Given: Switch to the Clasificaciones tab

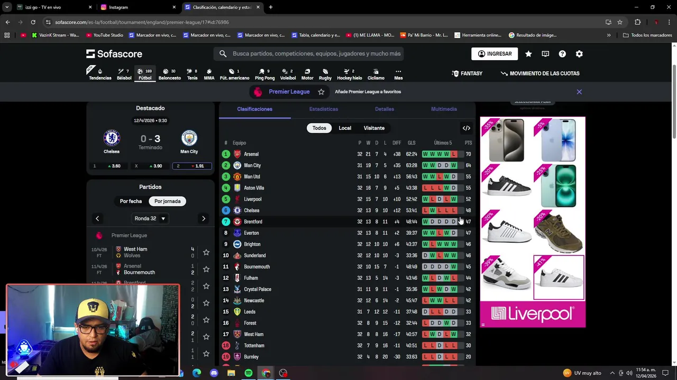Looking at the screenshot, I should point(255,109).
